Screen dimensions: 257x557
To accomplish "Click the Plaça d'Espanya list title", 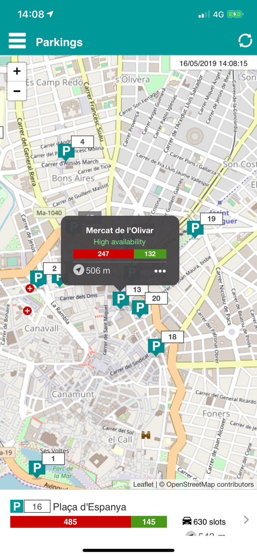I will (89, 507).
